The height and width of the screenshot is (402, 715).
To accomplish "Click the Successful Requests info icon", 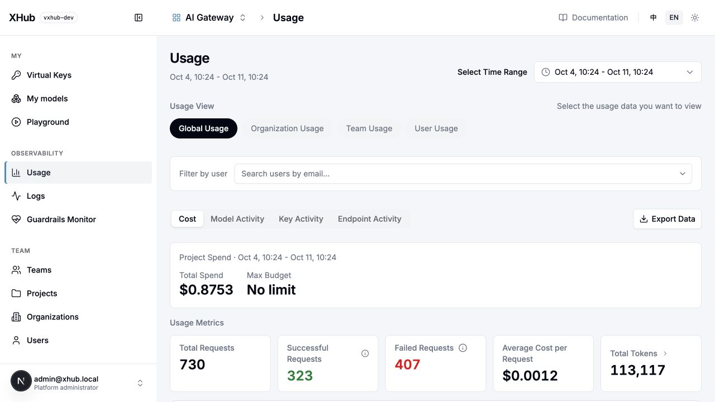I will (365, 353).
